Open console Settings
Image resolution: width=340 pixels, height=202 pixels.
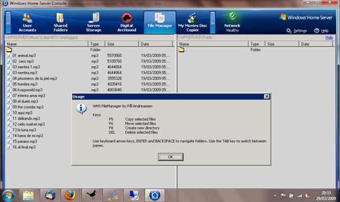coord(296,31)
